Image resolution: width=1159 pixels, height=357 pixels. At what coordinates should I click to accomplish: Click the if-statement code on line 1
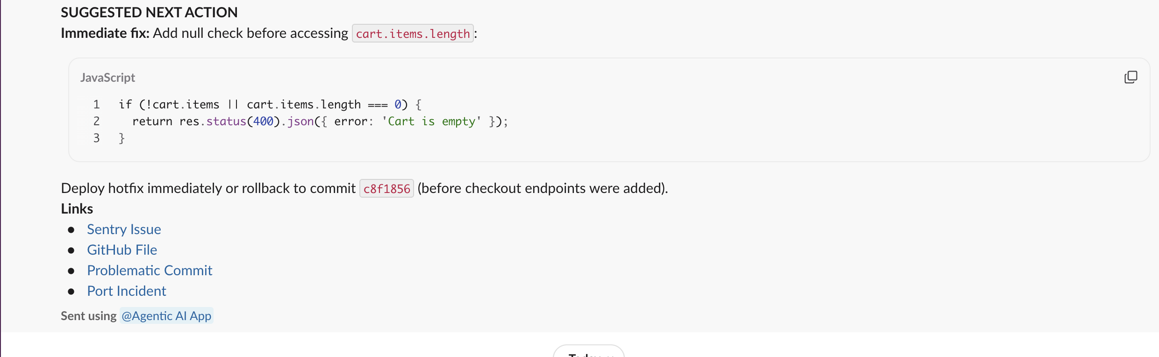pyautogui.click(x=270, y=105)
